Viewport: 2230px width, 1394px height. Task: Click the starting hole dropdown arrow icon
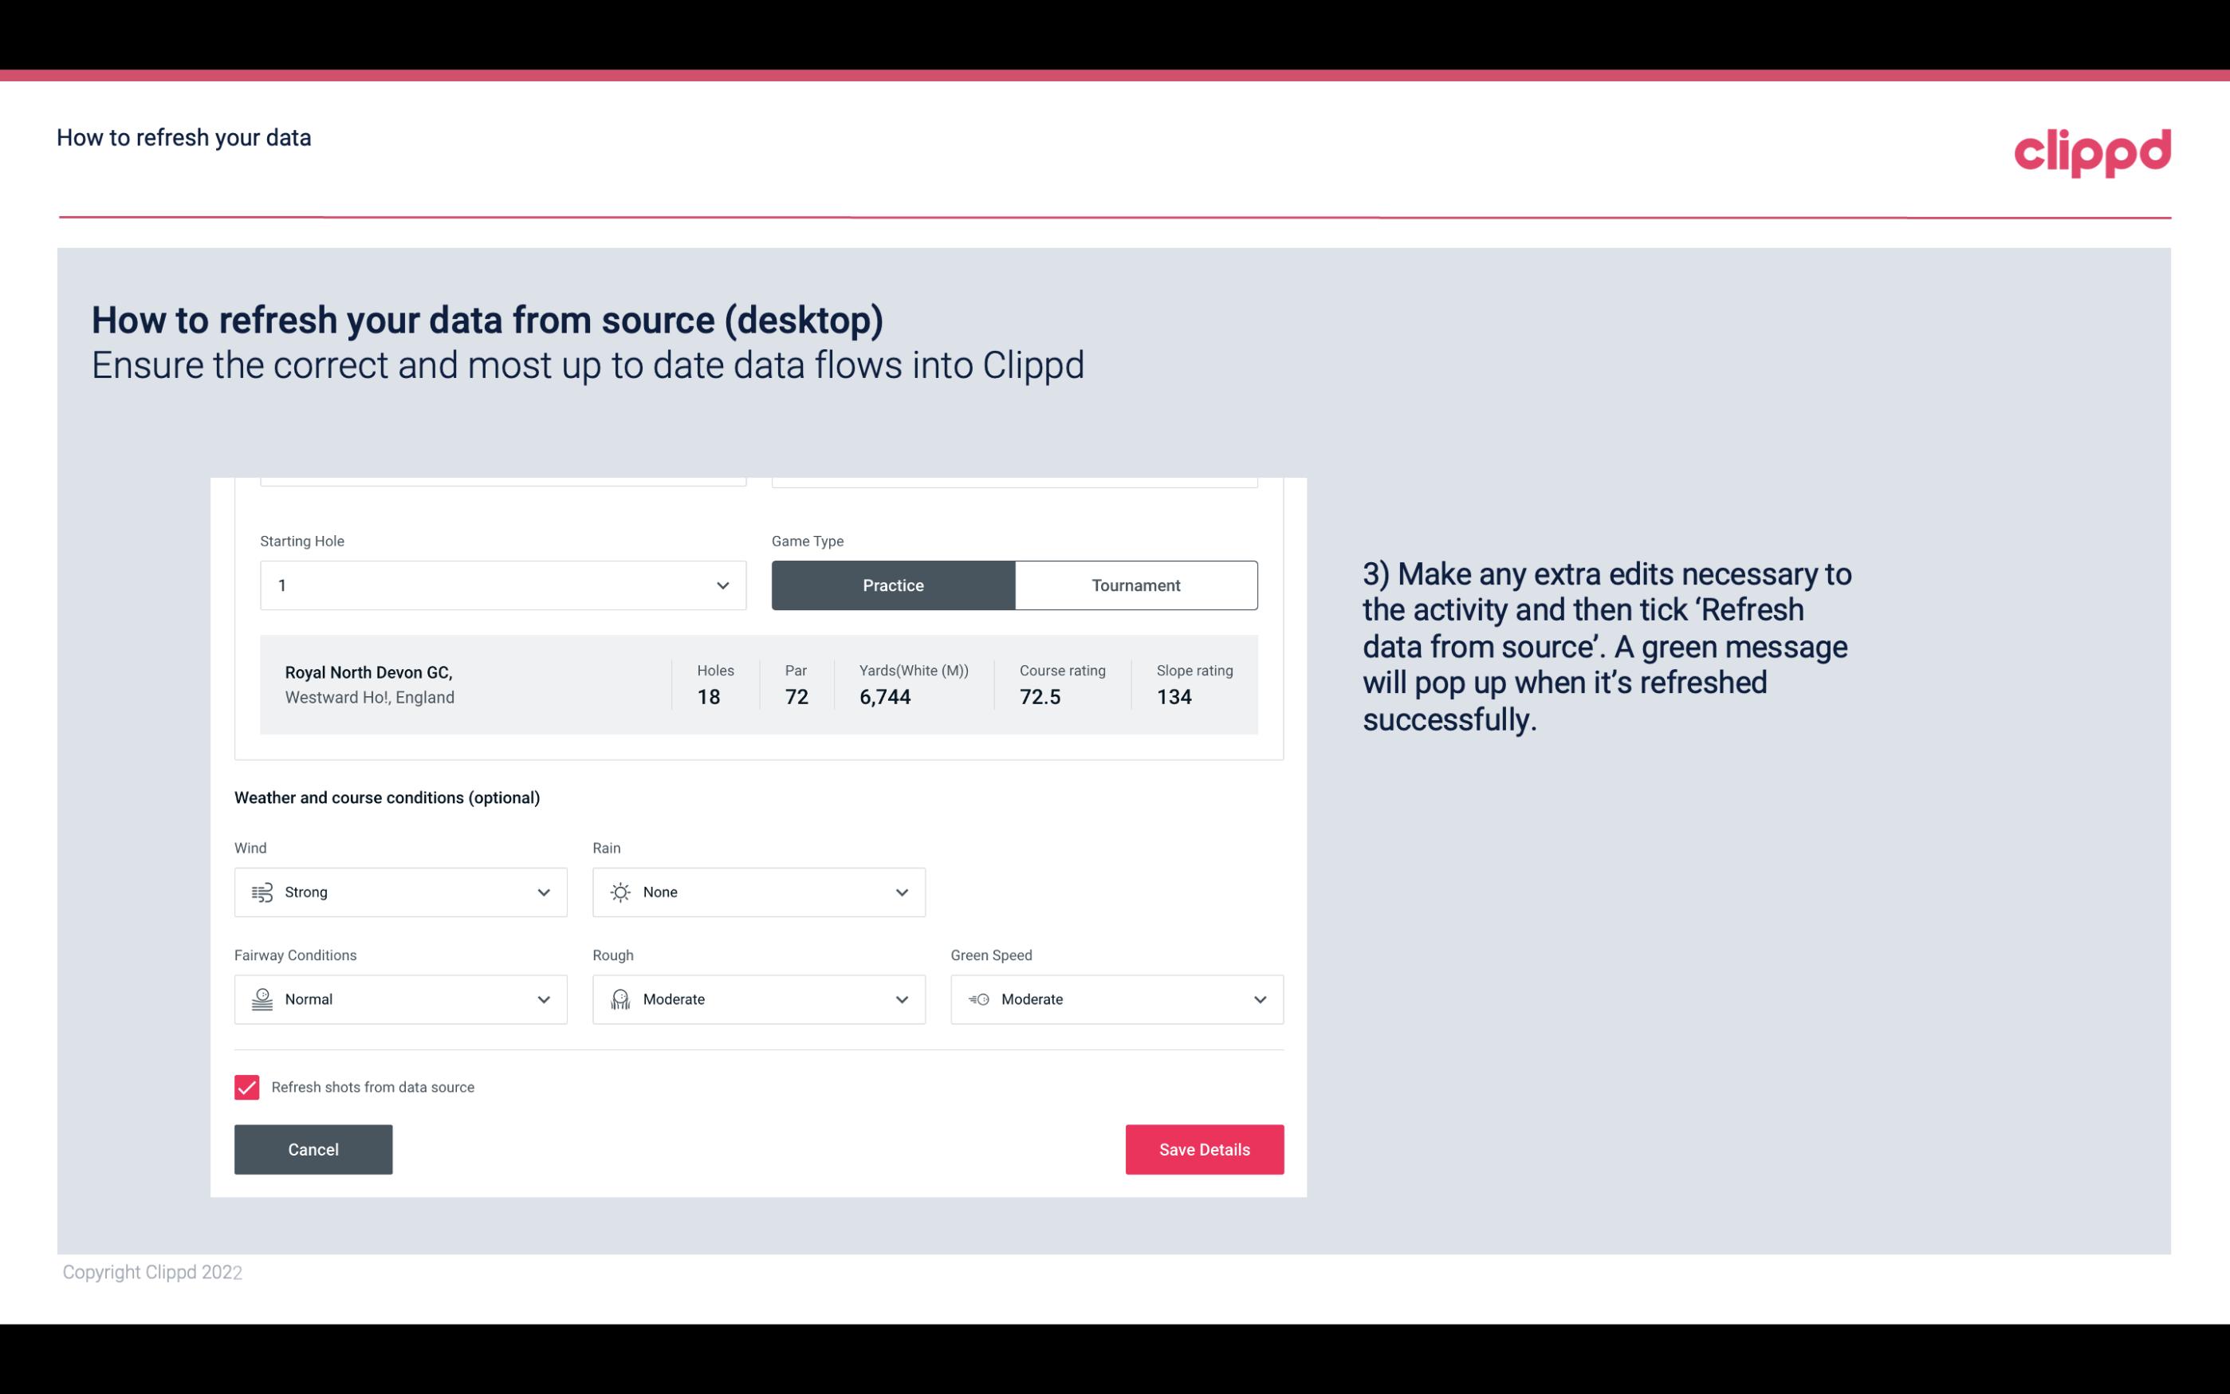point(721,585)
